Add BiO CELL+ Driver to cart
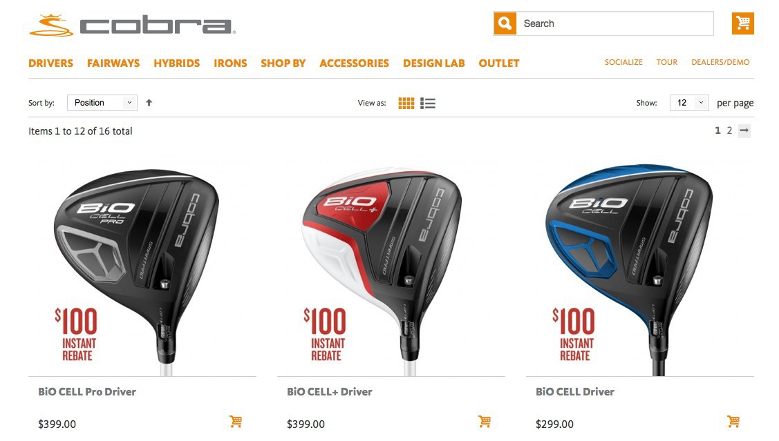The image size is (779, 441). [x=485, y=422]
